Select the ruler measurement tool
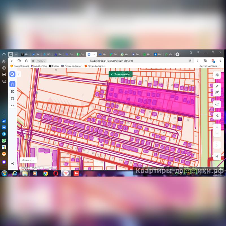The height and width of the screenshot is (226, 226). pos(217,86)
